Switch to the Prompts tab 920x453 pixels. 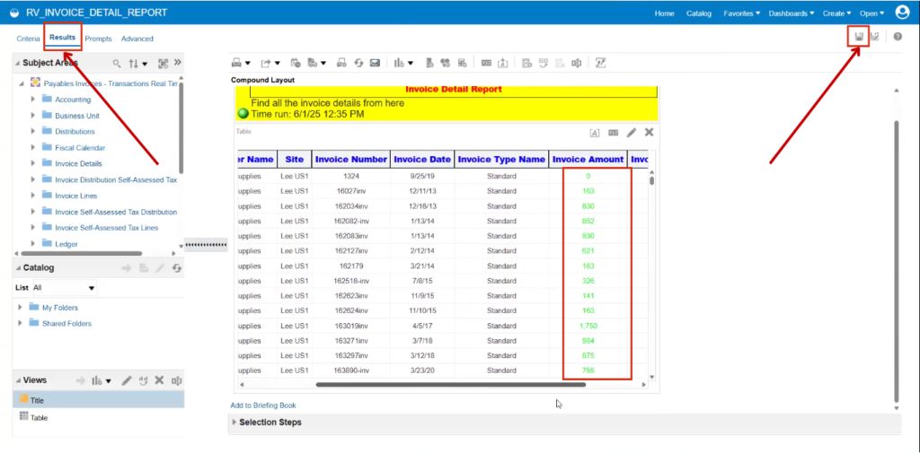click(98, 39)
